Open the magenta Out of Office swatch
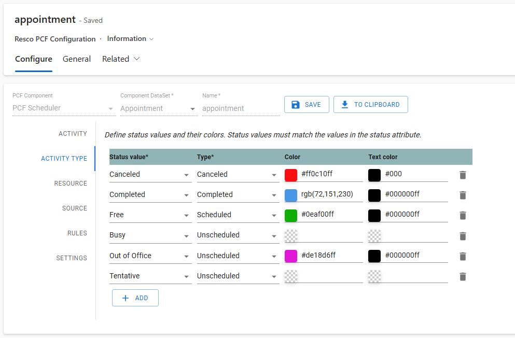515x338 pixels. (291, 256)
